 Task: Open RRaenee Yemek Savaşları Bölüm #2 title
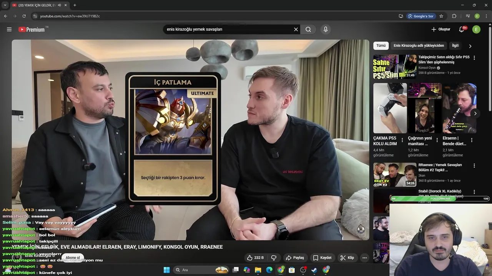click(x=440, y=168)
